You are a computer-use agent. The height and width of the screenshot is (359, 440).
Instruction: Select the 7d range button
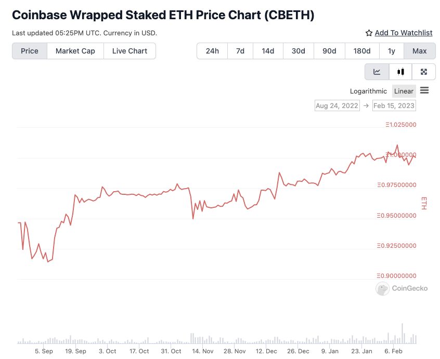click(240, 51)
